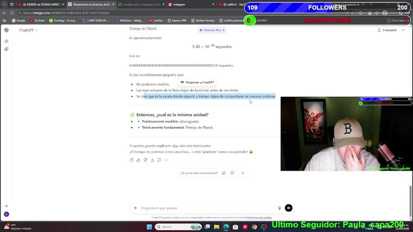The image size is (413, 232).
Task: Close the Pensamiento en síndrome tab
Action: [x=113, y=5]
